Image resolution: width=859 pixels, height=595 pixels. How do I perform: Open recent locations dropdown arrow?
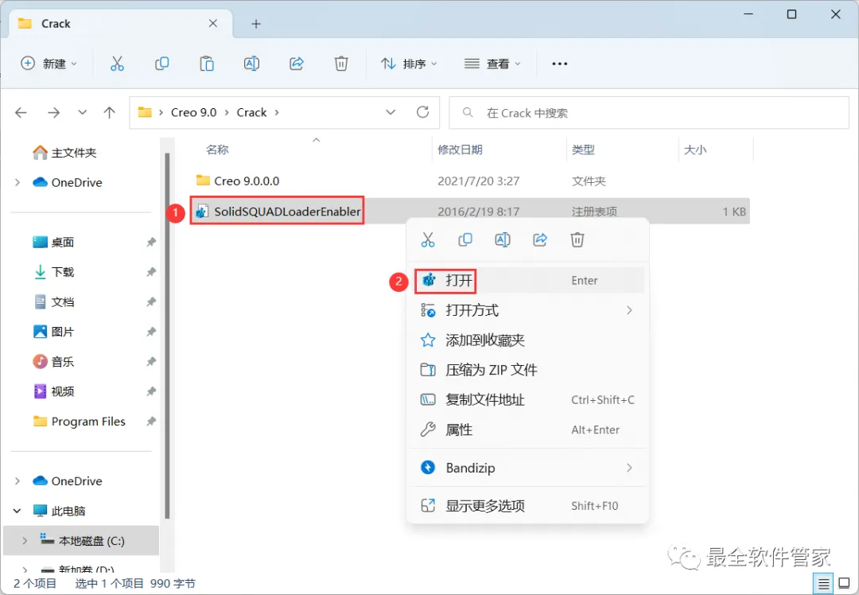pos(82,112)
